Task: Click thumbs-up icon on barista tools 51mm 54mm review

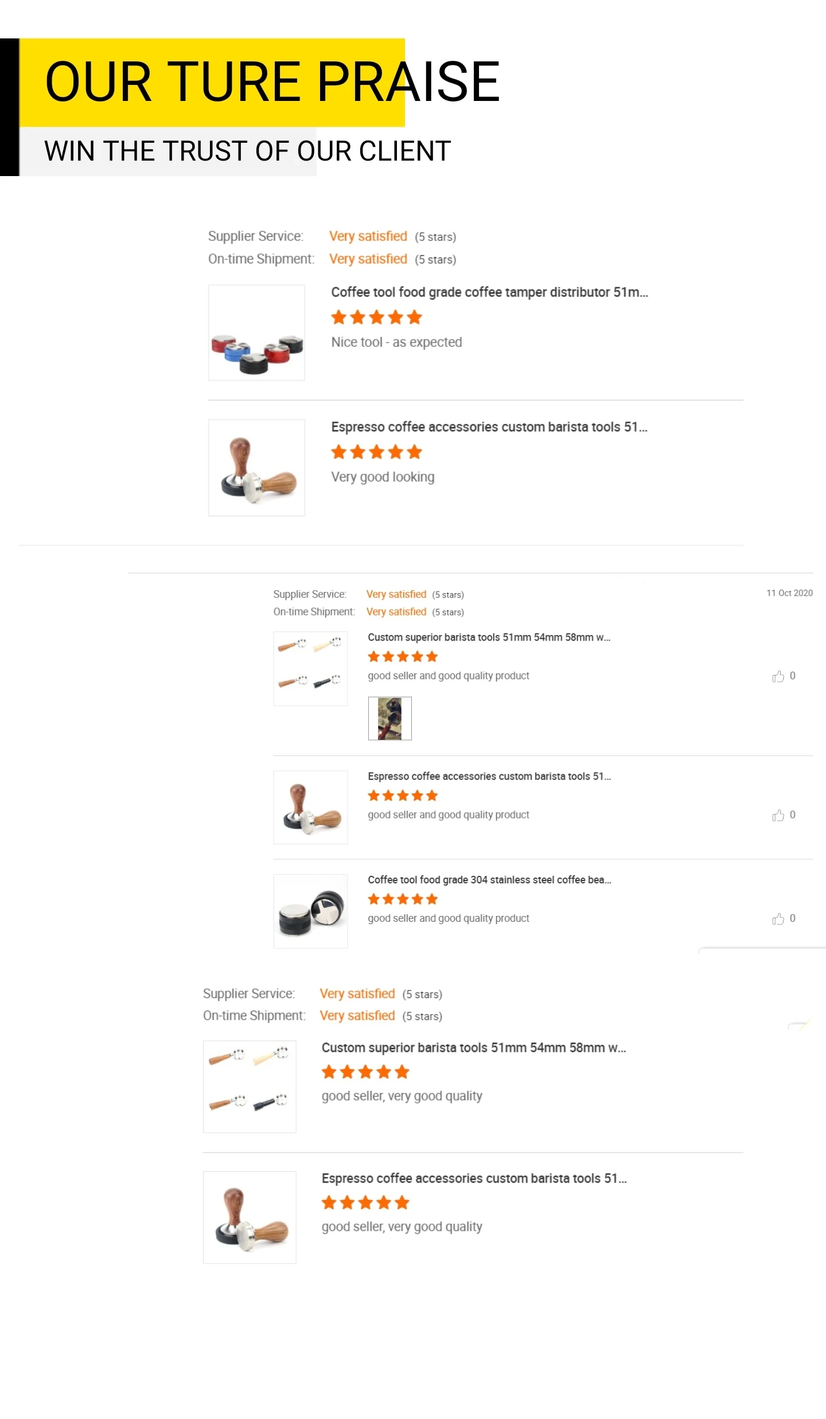Action: (x=778, y=676)
